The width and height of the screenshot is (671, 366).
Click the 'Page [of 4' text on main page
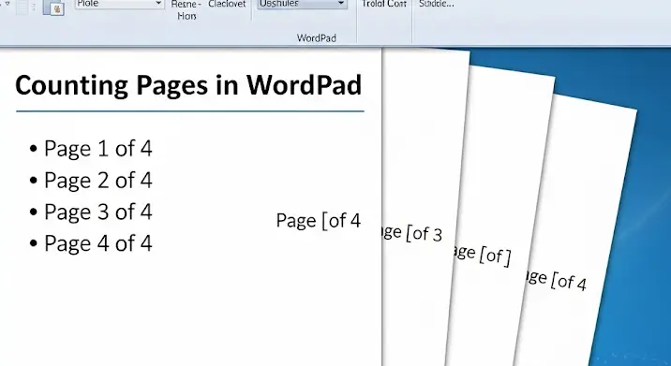pyautogui.click(x=319, y=221)
